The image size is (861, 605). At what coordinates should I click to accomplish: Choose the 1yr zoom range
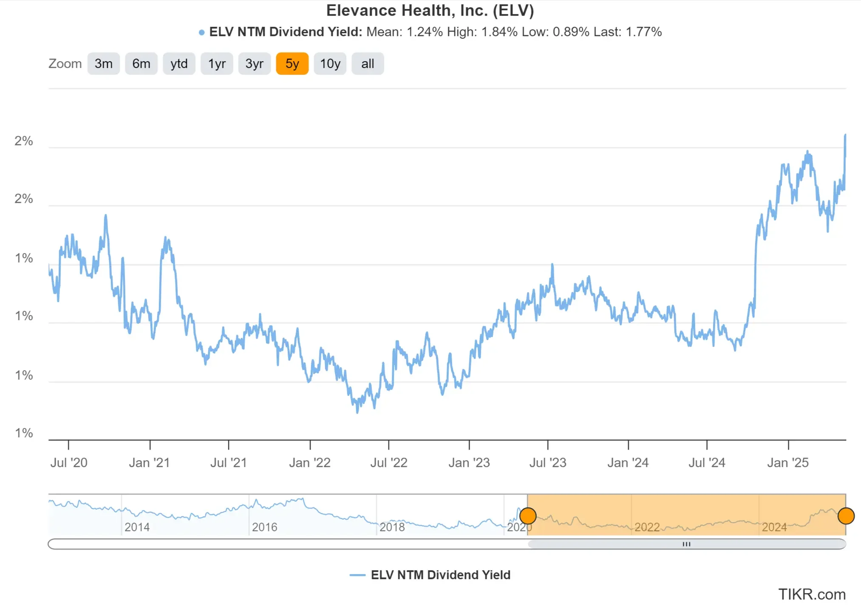pos(217,64)
